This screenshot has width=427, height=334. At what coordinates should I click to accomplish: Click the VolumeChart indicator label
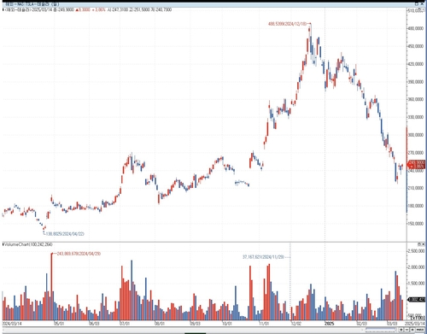pyautogui.click(x=27, y=244)
